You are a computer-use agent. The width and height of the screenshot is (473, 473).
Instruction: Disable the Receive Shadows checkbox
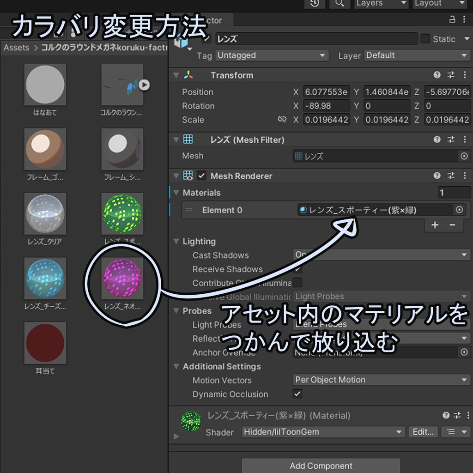297,269
